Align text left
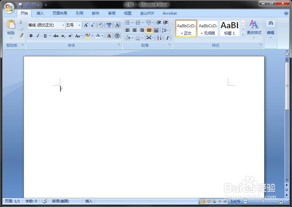The image size is (292, 207). pyautogui.click(x=128, y=30)
